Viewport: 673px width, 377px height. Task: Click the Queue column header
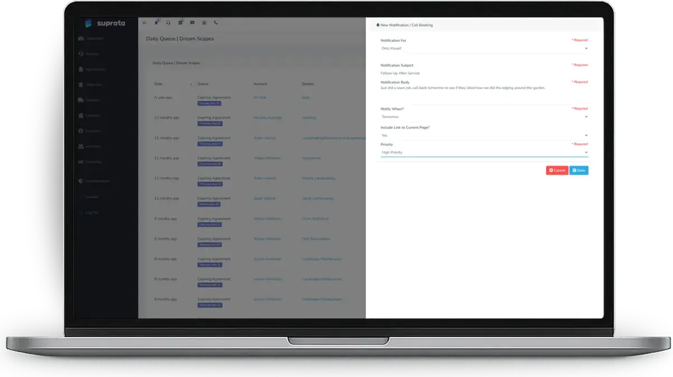pyautogui.click(x=203, y=84)
